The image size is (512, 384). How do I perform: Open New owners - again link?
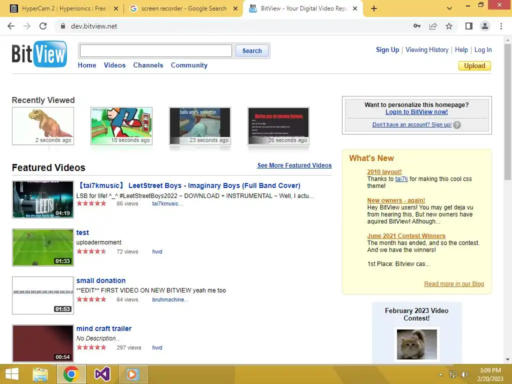(x=396, y=200)
